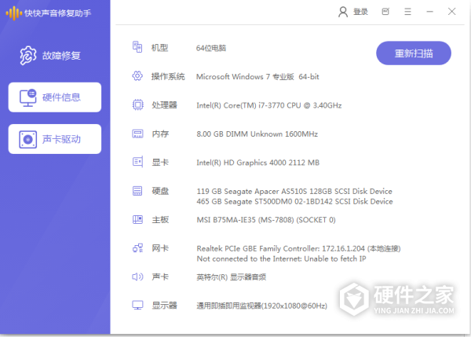The image size is (471, 337).
Task: Click the 声卡 label
Action: (160, 277)
